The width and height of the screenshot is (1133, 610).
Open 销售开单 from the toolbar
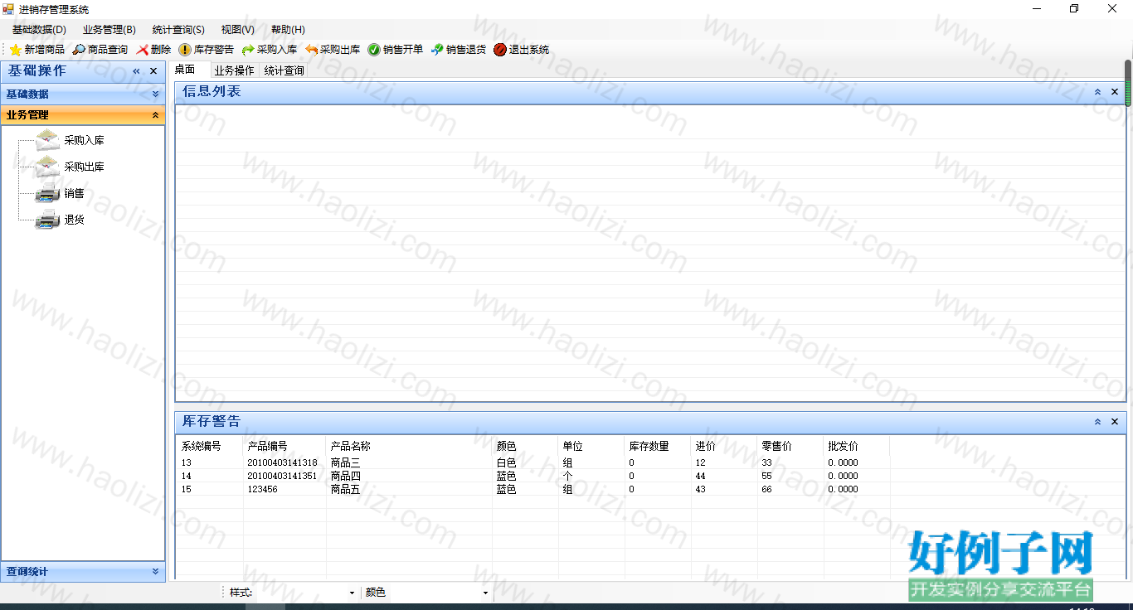tap(396, 50)
